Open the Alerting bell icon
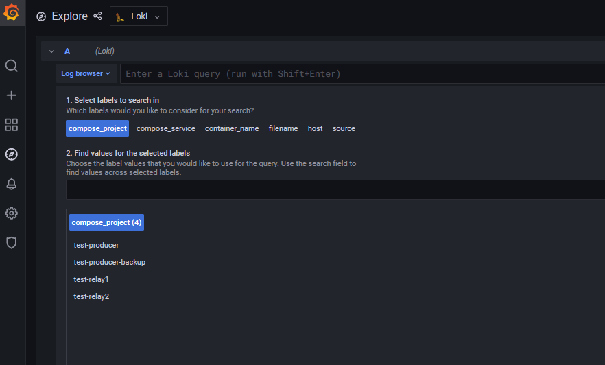Image resolution: width=605 pixels, height=365 pixels. click(x=12, y=184)
